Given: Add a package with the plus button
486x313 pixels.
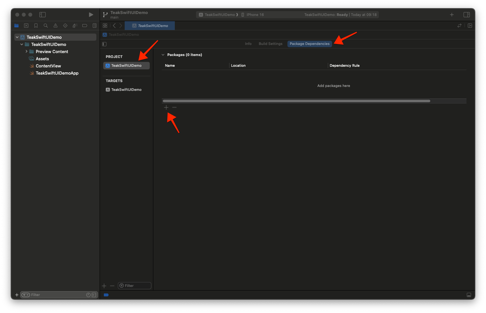Looking at the screenshot, I should 166,107.
